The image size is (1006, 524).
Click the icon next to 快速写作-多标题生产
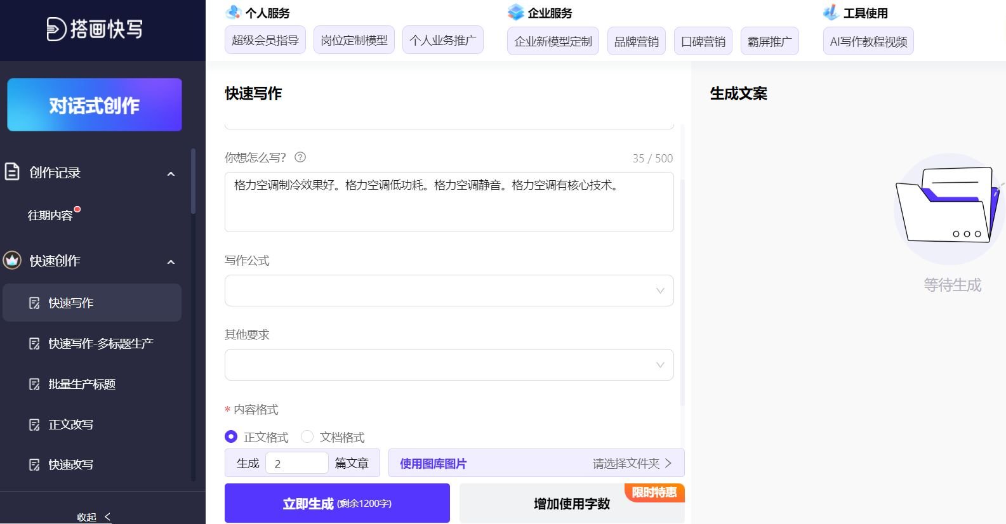pos(34,344)
